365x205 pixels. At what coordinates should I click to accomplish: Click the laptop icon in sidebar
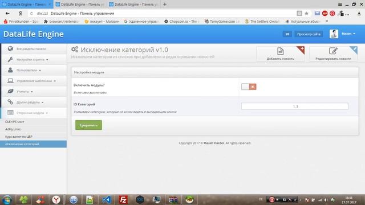point(10,81)
